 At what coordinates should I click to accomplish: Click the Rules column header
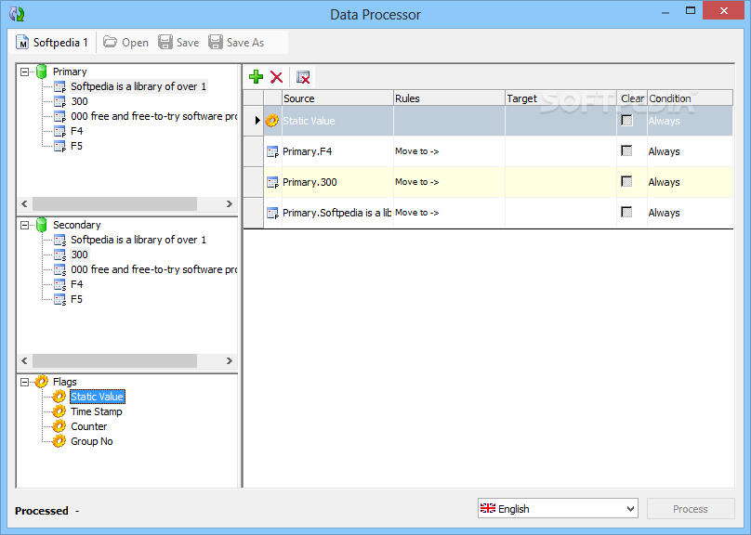[x=449, y=98]
